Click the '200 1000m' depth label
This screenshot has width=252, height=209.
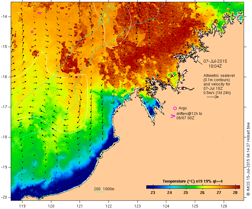click(104, 189)
